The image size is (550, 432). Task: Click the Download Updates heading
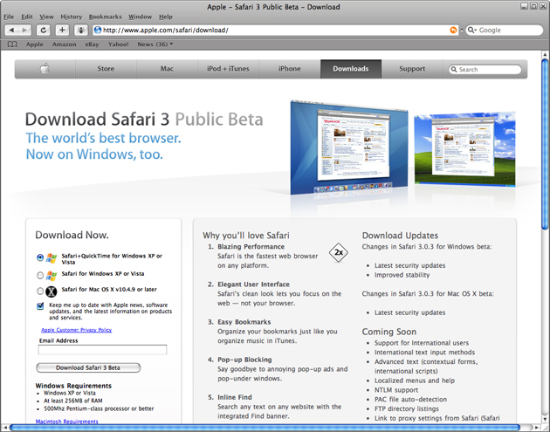tap(400, 236)
